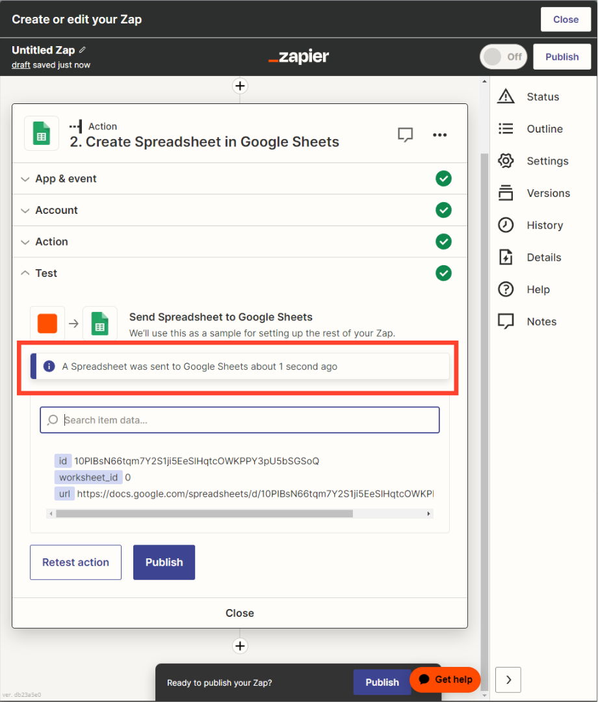Open Settings gear in right sidebar
598x702 pixels.
pos(506,161)
